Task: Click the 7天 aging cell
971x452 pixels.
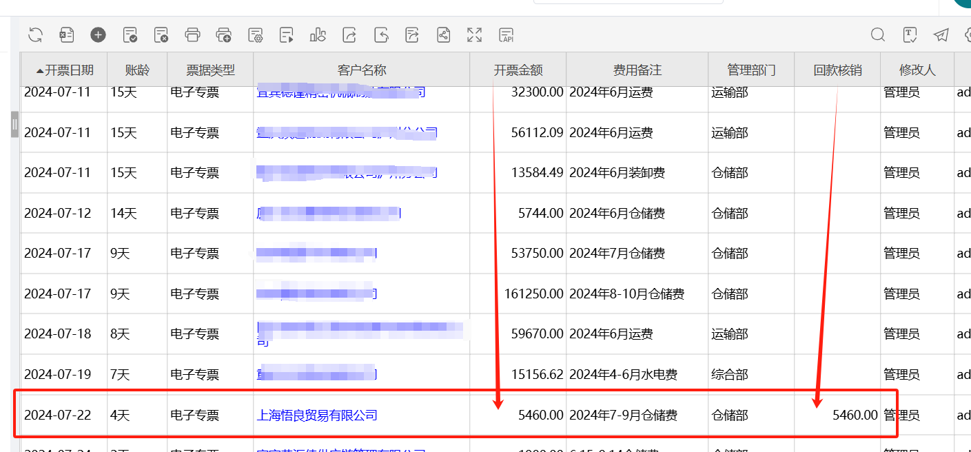Action: coord(120,375)
